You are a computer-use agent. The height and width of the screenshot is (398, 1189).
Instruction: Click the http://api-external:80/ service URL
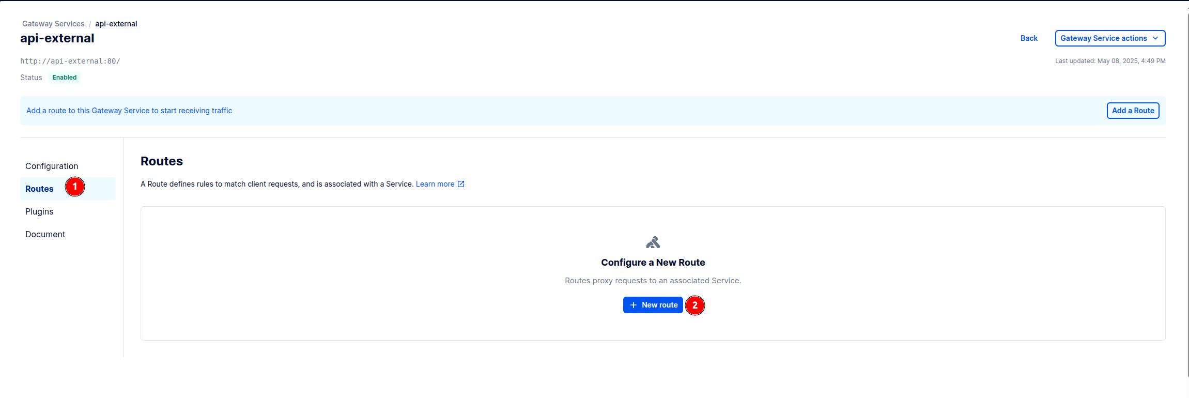(x=70, y=61)
